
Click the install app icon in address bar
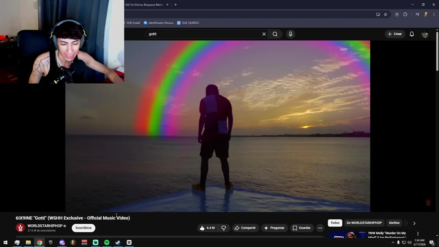[x=378, y=14]
